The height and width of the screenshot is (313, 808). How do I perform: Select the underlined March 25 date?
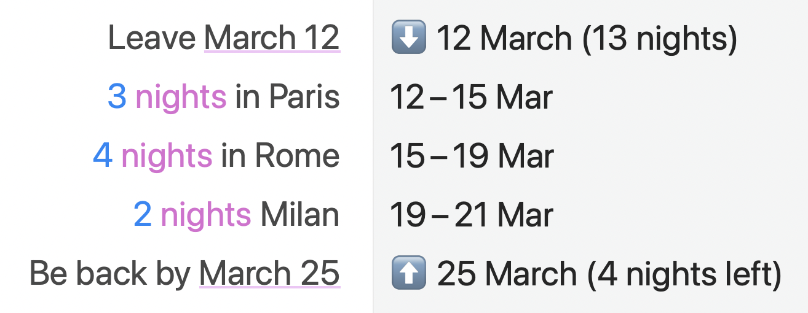pos(269,274)
